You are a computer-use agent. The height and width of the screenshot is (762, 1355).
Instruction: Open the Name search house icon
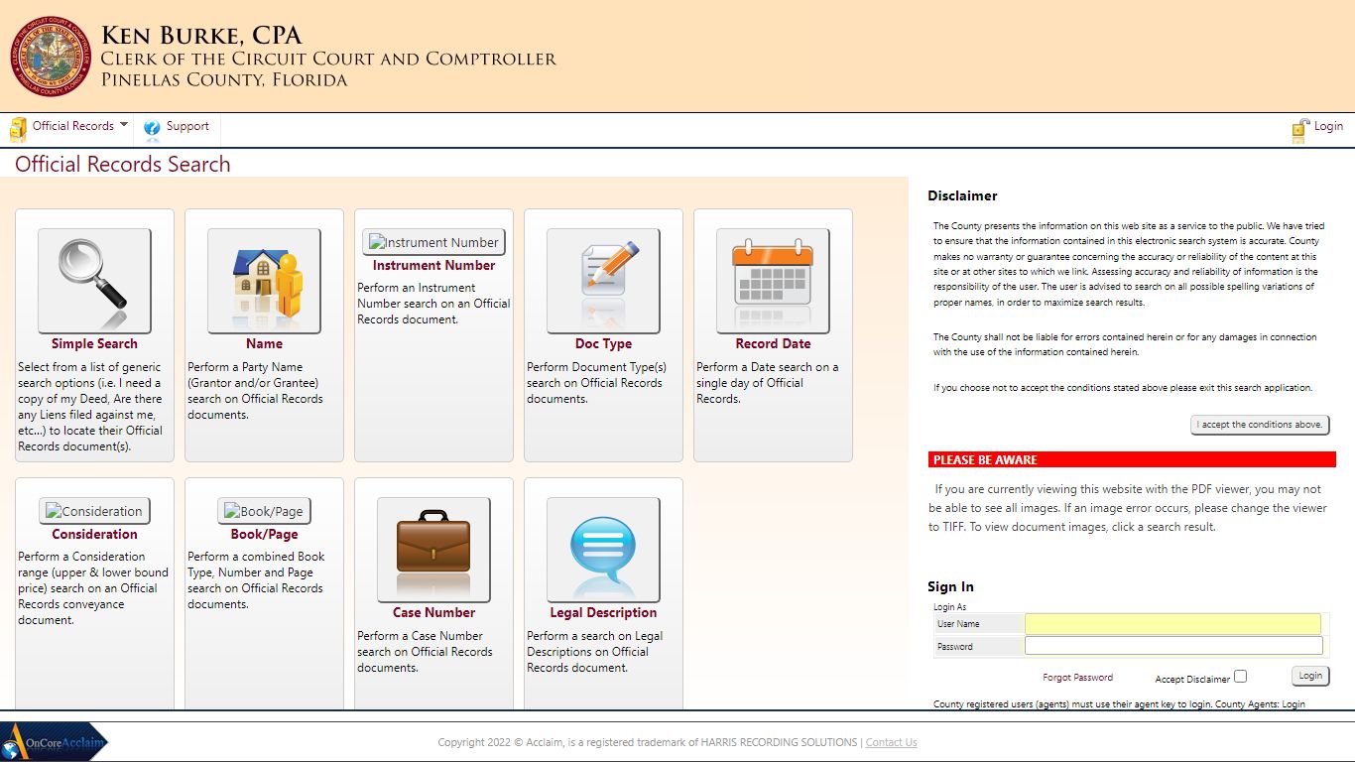click(x=264, y=281)
